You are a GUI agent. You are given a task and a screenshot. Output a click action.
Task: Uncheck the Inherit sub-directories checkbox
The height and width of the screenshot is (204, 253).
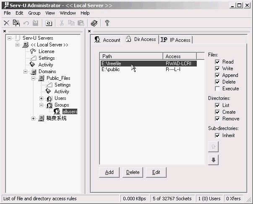click(x=217, y=135)
